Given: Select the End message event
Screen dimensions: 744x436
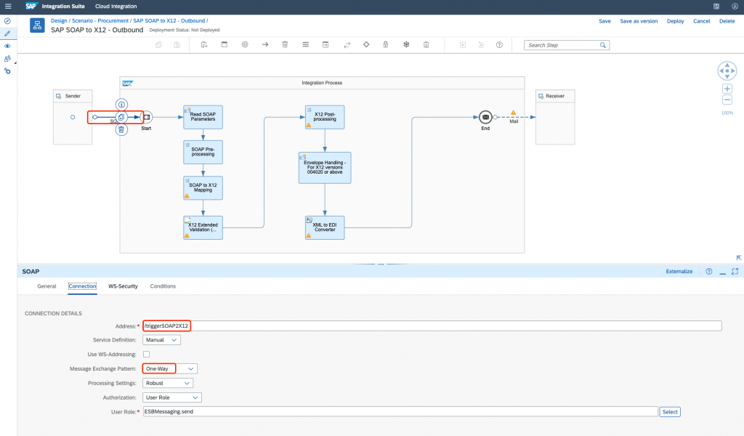Looking at the screenshot, I should [485, 117].
